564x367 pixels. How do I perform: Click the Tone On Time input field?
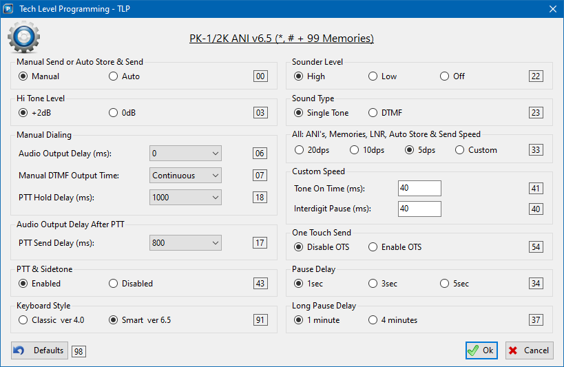point(419,189)
